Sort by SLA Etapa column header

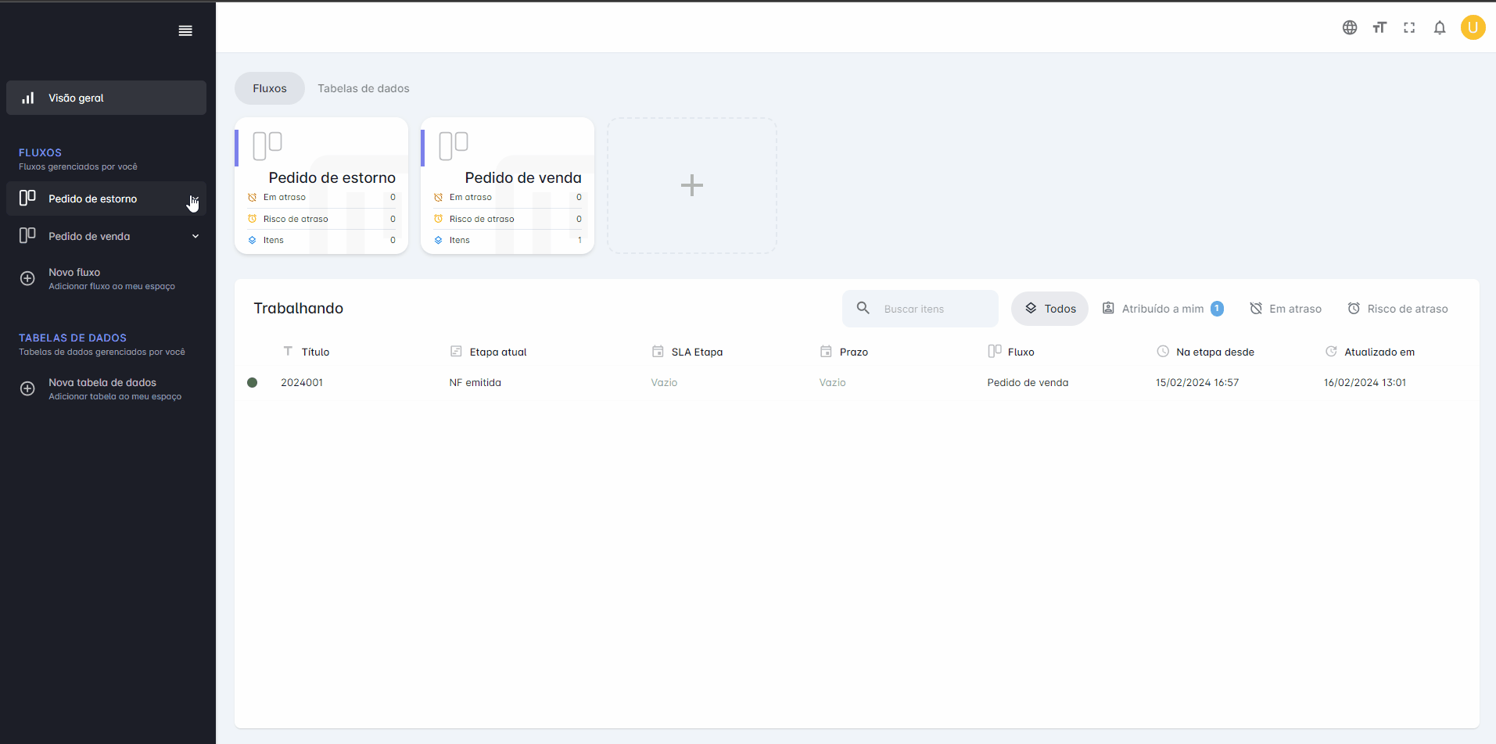(x=687, y=352)
